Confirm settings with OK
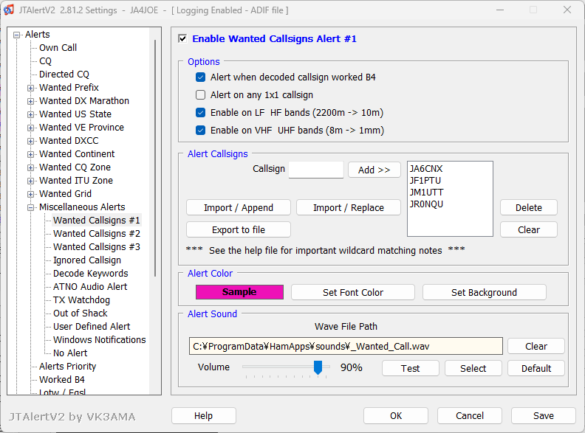Image resolution: width=585 pixels, height=433 pixels. coord(396,415)
